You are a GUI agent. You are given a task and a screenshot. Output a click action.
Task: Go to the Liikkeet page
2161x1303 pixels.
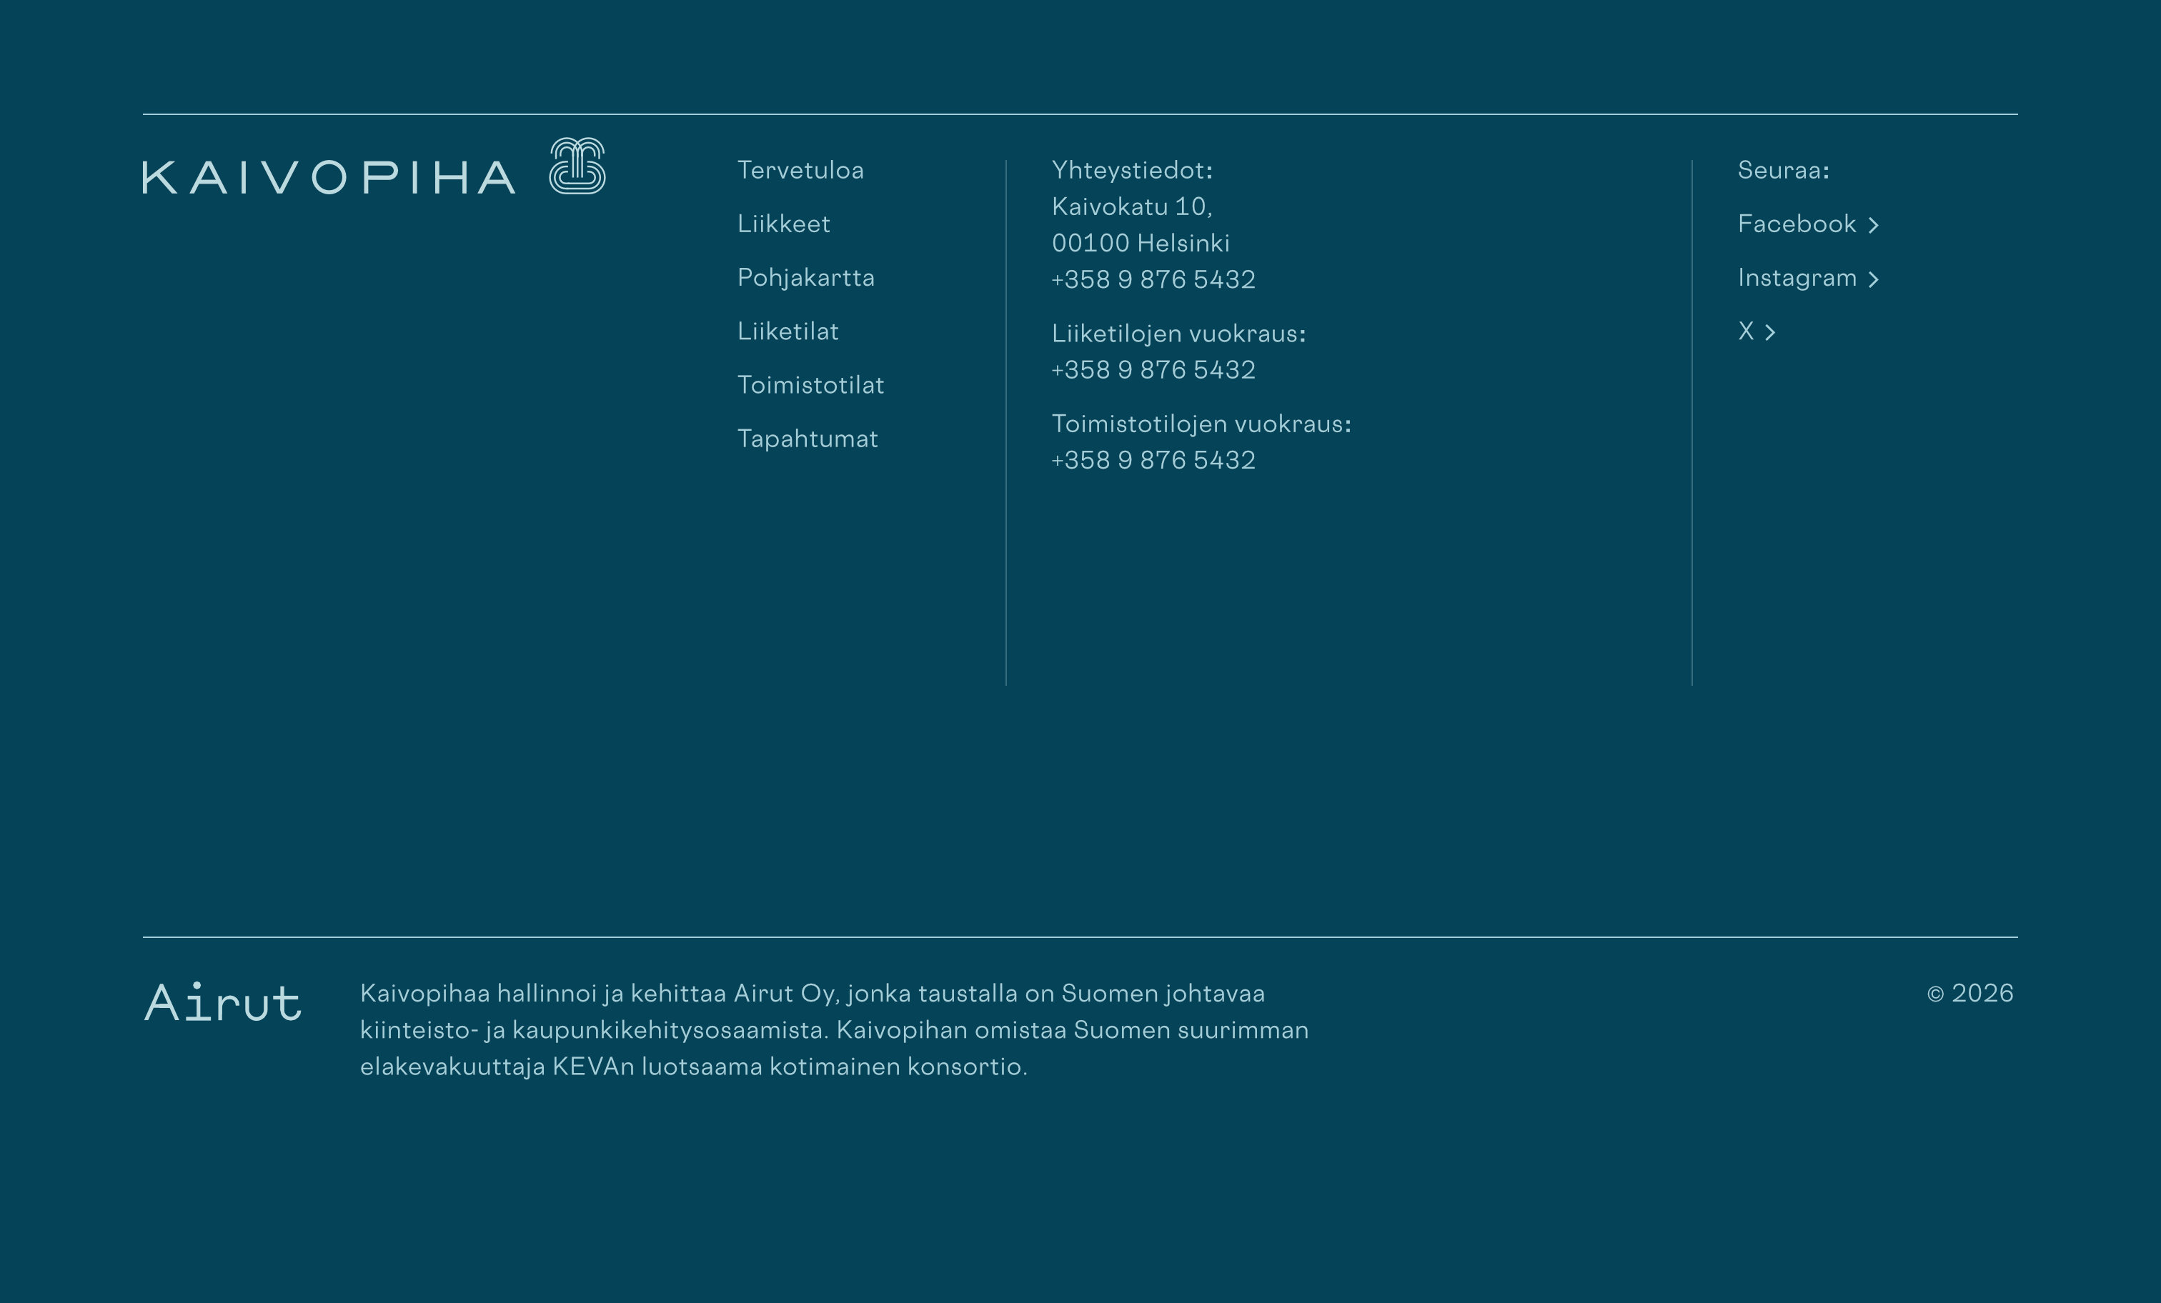[x=783, y=224]
